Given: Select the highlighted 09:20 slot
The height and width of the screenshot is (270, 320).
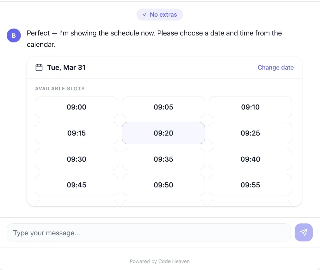Looking at the screenshot, I should pos(163,133).
